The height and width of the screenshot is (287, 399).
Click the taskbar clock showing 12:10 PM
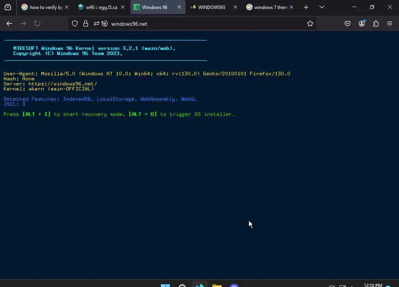(373, 285)
